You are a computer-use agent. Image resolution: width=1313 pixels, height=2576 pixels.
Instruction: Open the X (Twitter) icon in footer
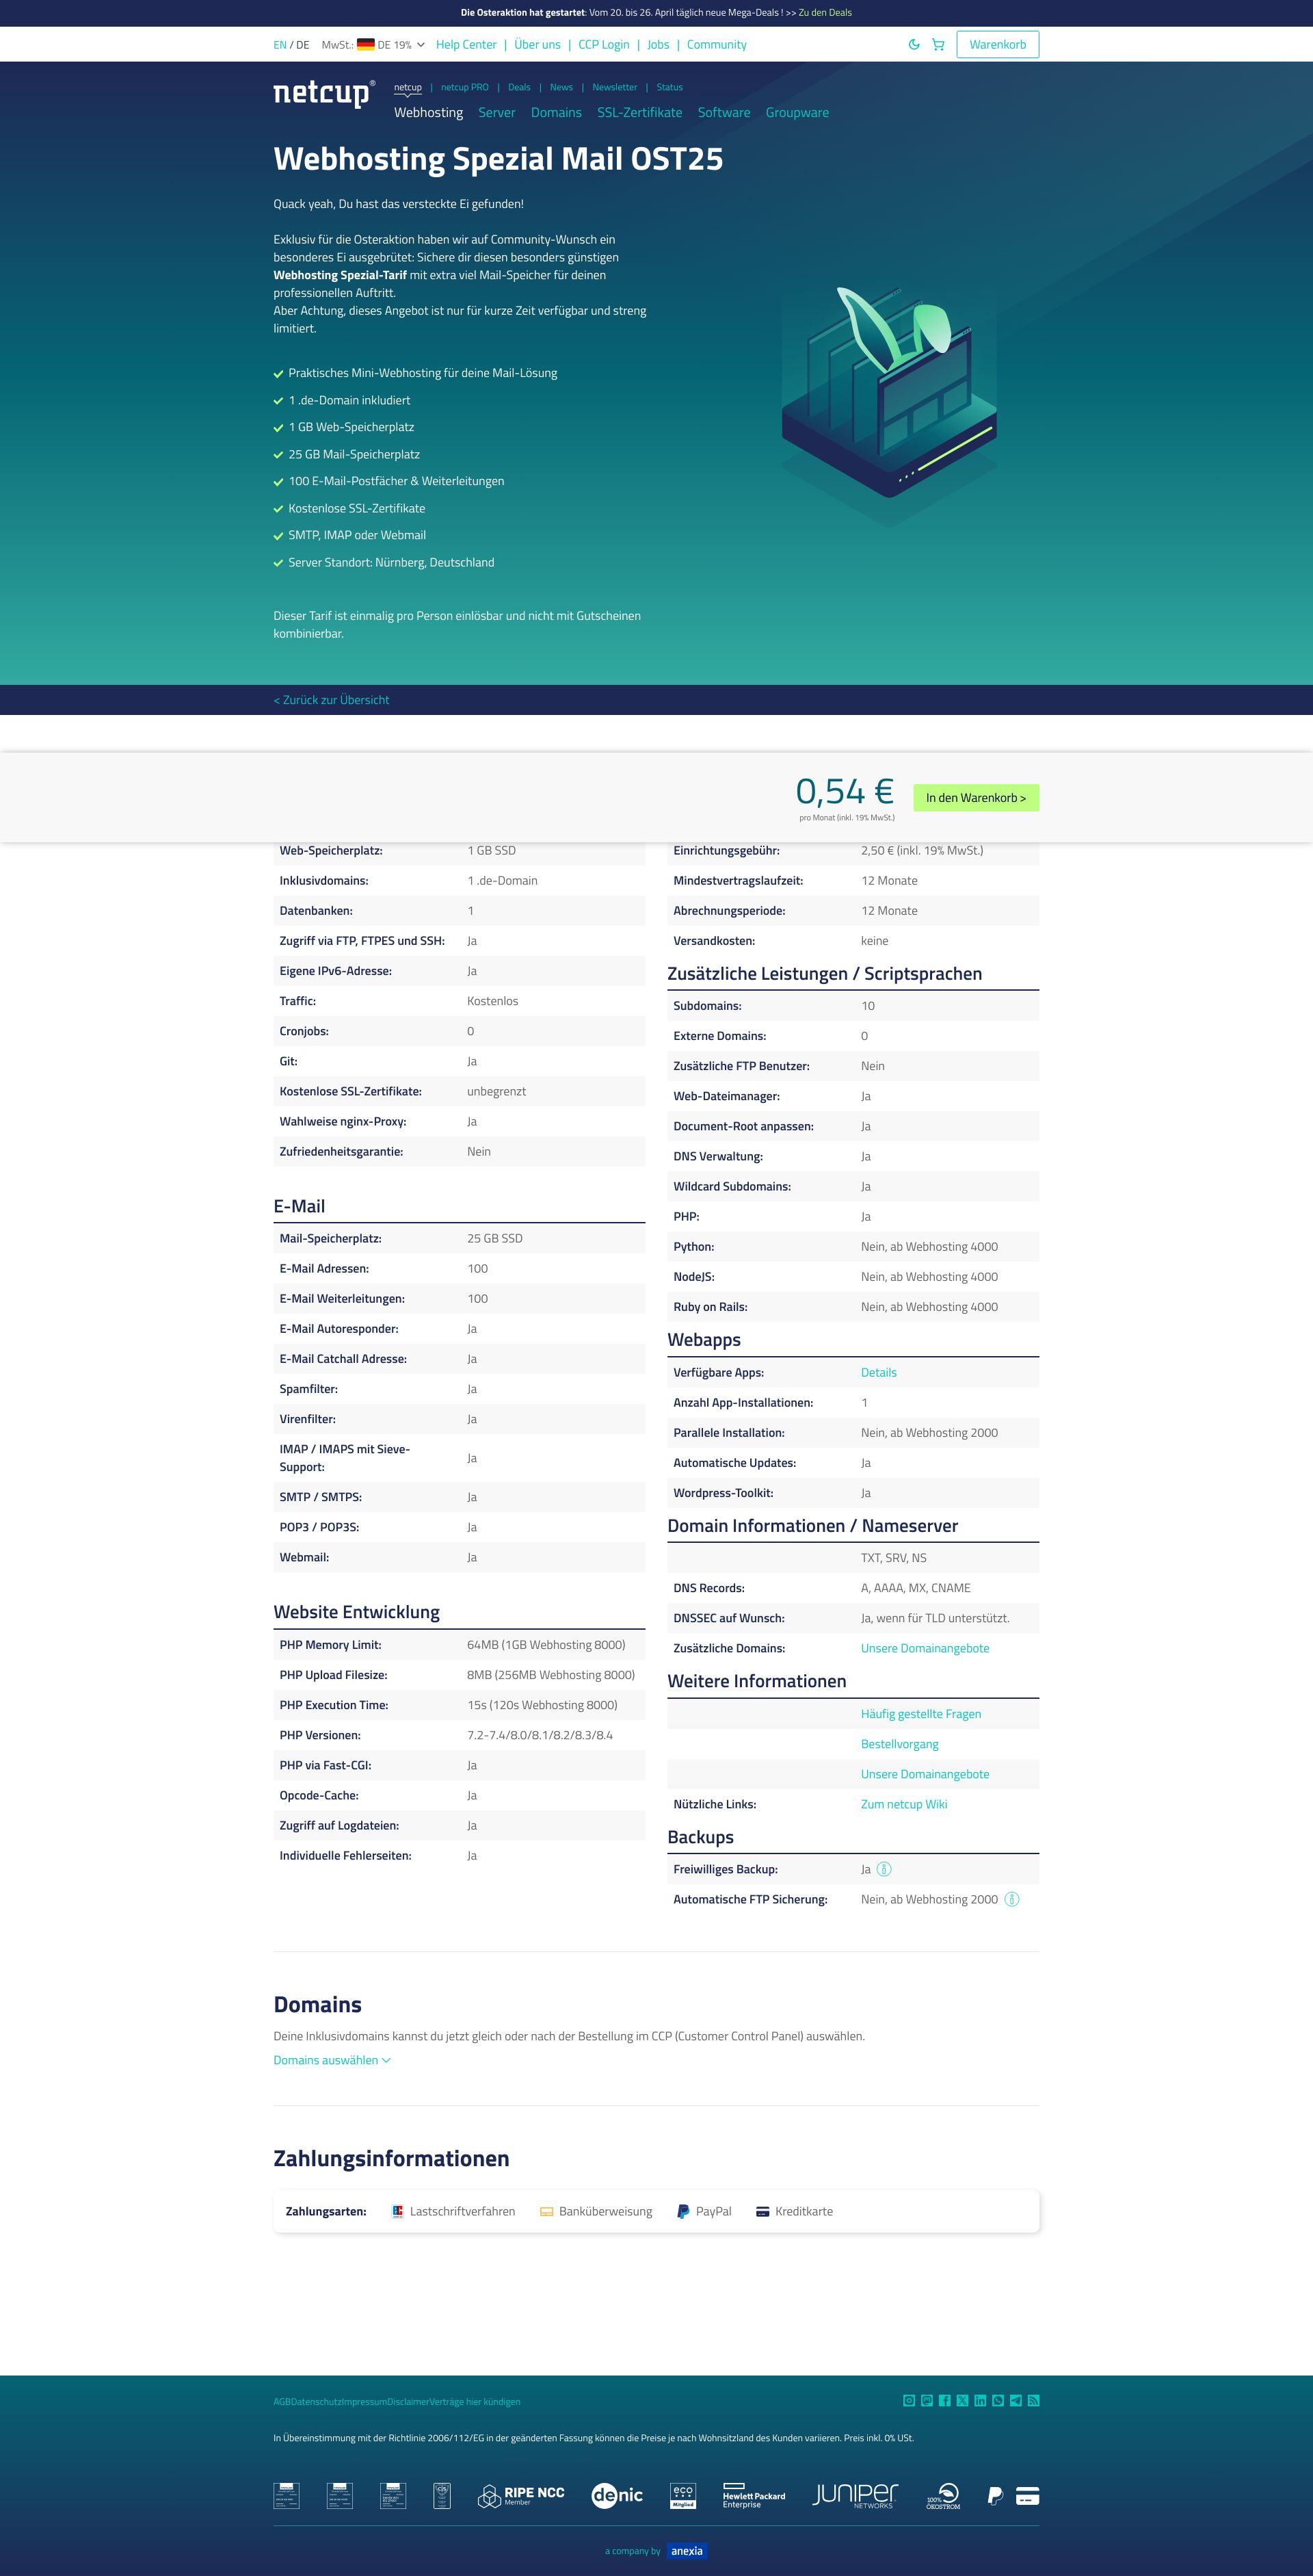(962, 2400)
